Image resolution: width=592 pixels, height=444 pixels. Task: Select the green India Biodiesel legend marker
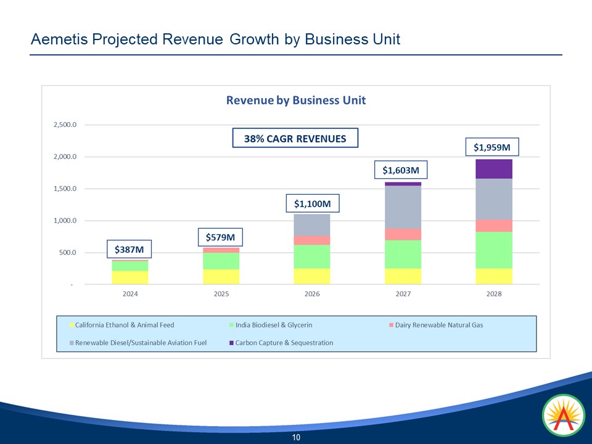tap(233, 325)
